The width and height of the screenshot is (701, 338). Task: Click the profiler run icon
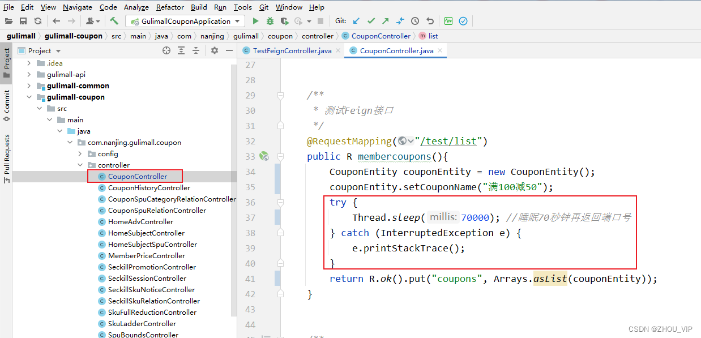click(299, 21)
